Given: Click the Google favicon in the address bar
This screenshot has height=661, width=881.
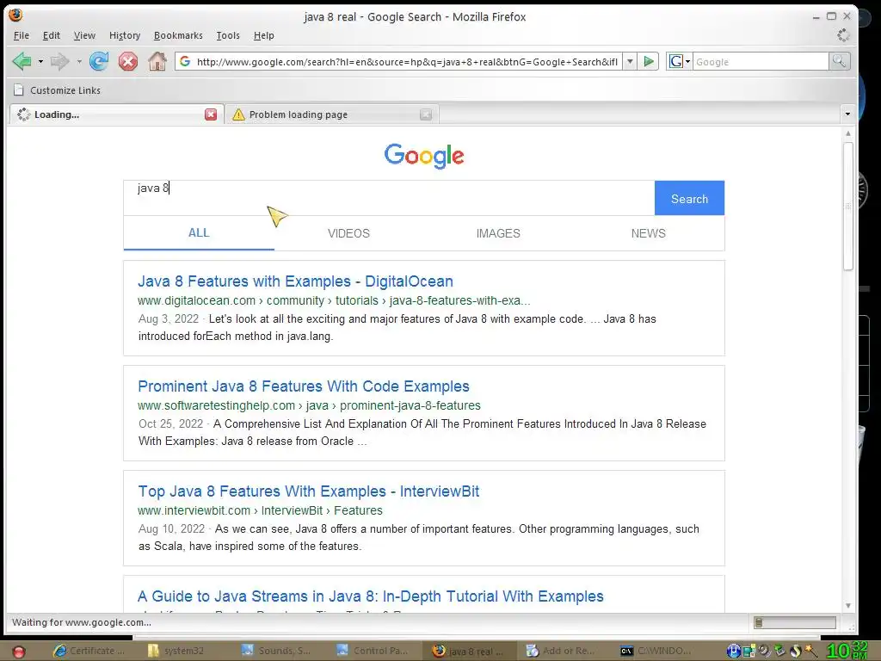Looking at the screenshot, I should (x=185, y=61).
